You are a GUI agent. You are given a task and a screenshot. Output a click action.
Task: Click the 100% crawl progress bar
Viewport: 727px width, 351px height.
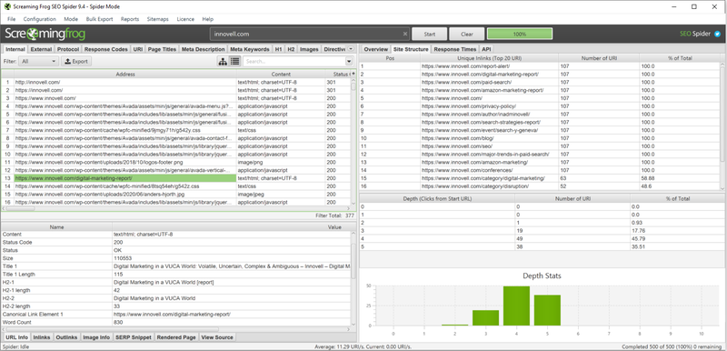pos(520,34)
